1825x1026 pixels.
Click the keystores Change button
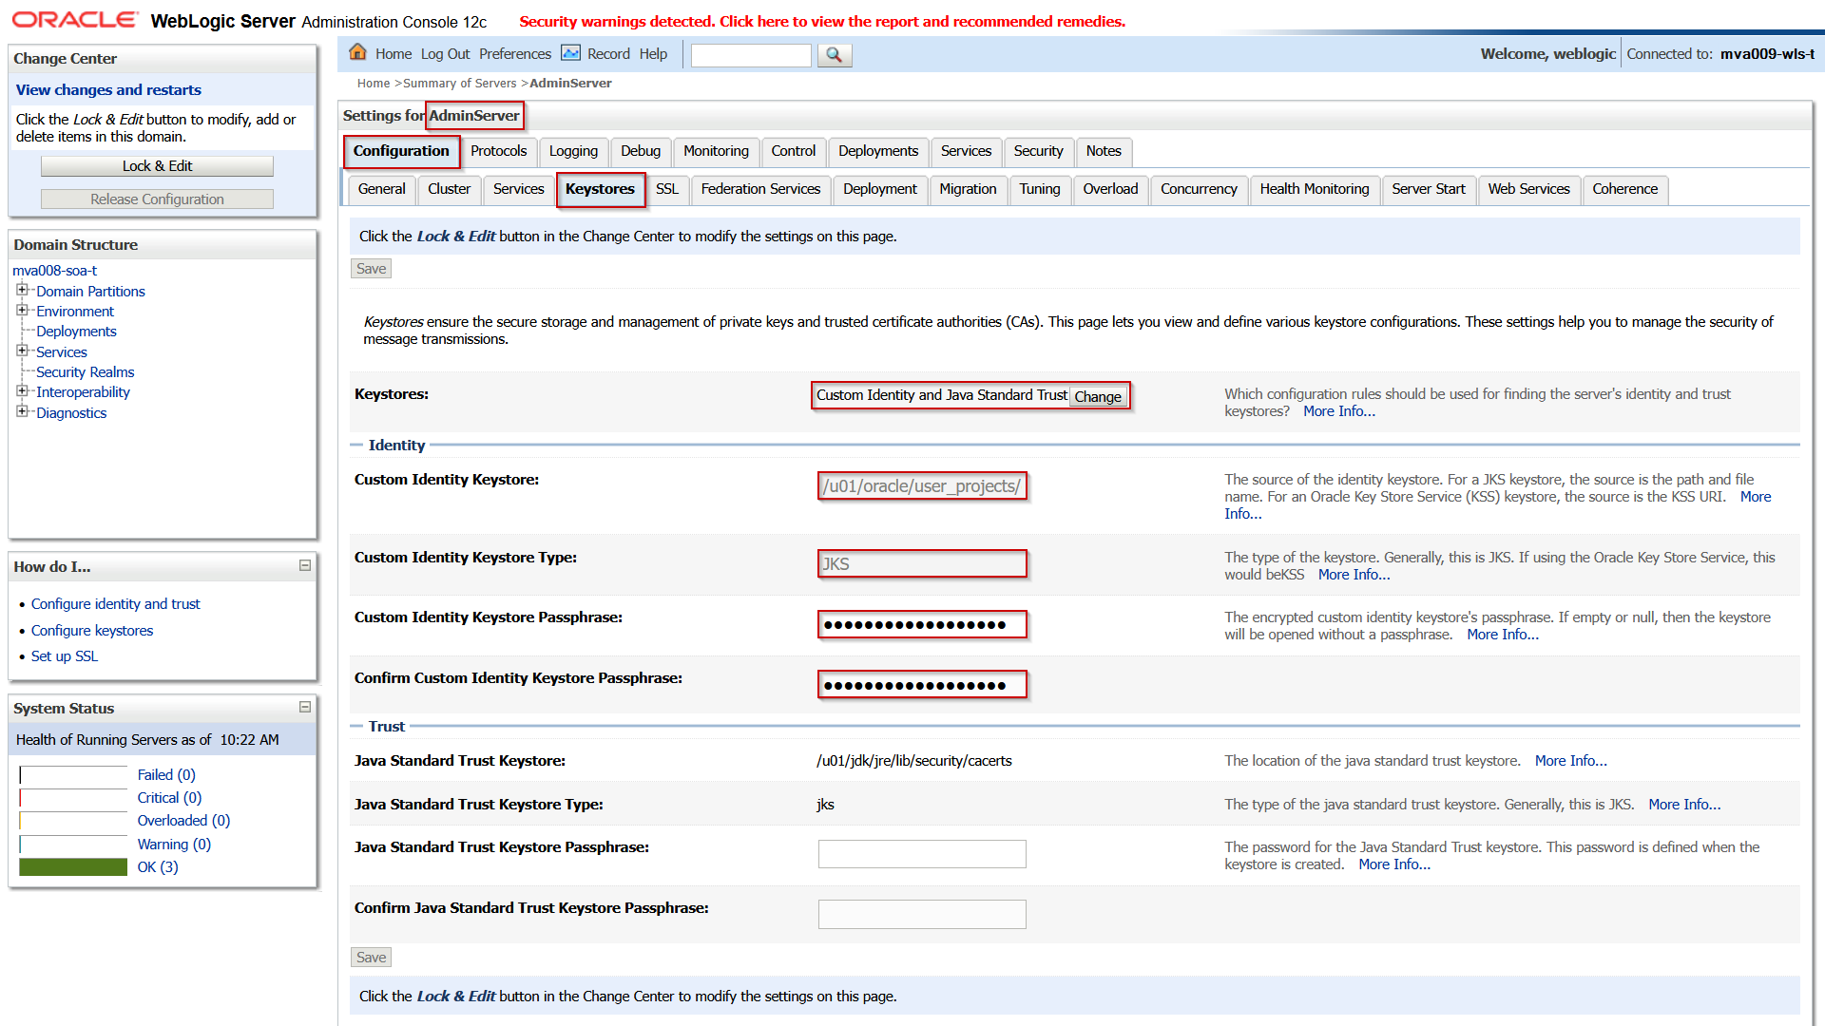click(x=1097, y=396)
